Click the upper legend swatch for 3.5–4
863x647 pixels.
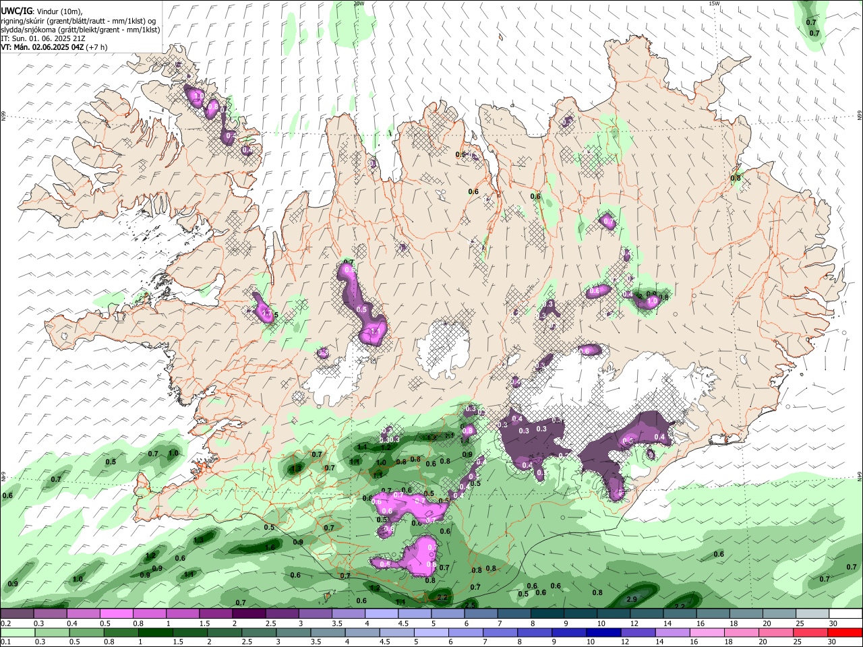tap(348, 613)
